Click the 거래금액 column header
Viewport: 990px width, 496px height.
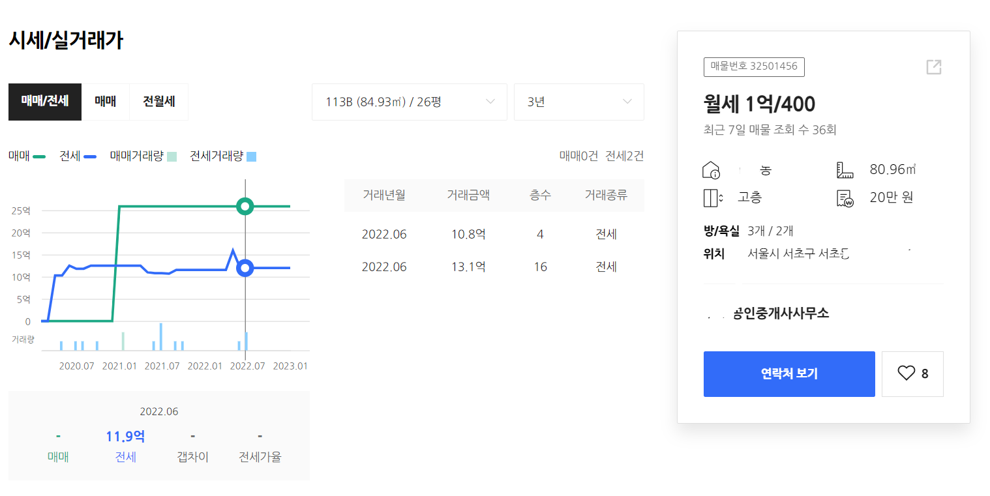[468, 195]
